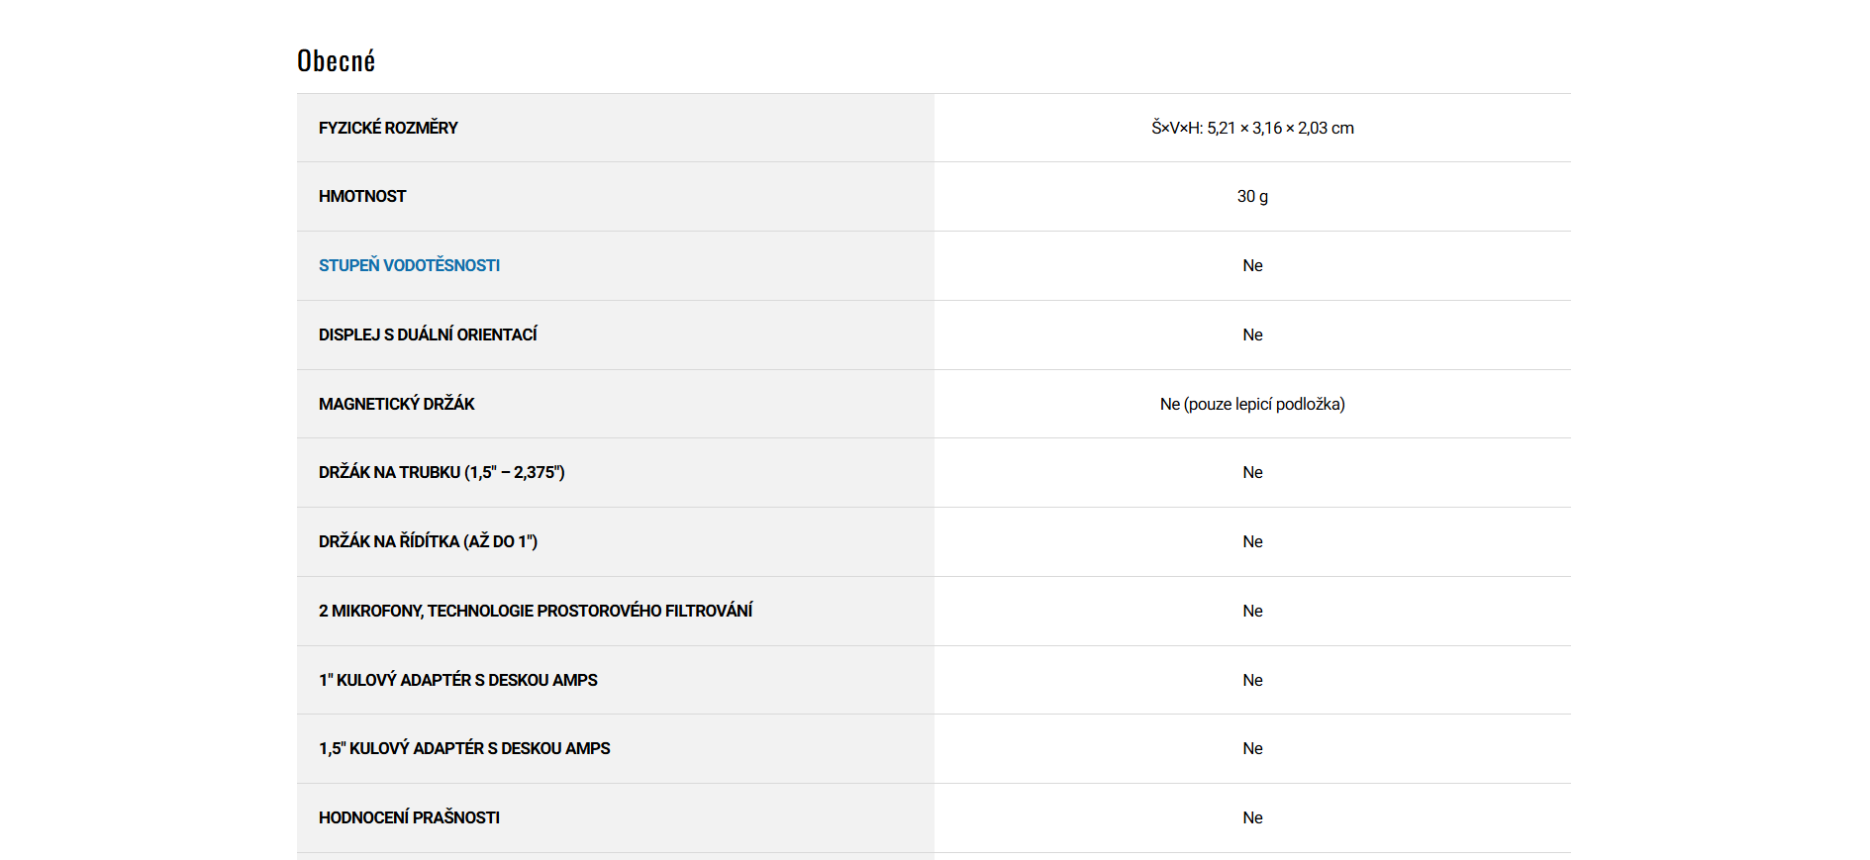
Task: Select the 30 g weight value
Action: click(x=1252, y=196)
